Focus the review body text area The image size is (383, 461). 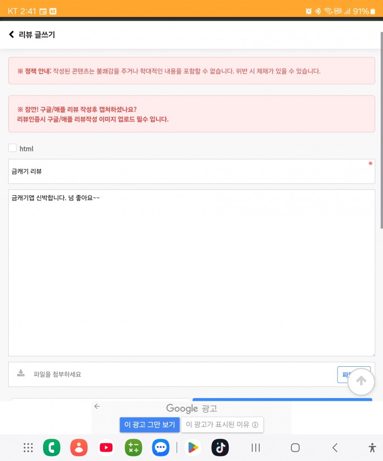(192, 273)
